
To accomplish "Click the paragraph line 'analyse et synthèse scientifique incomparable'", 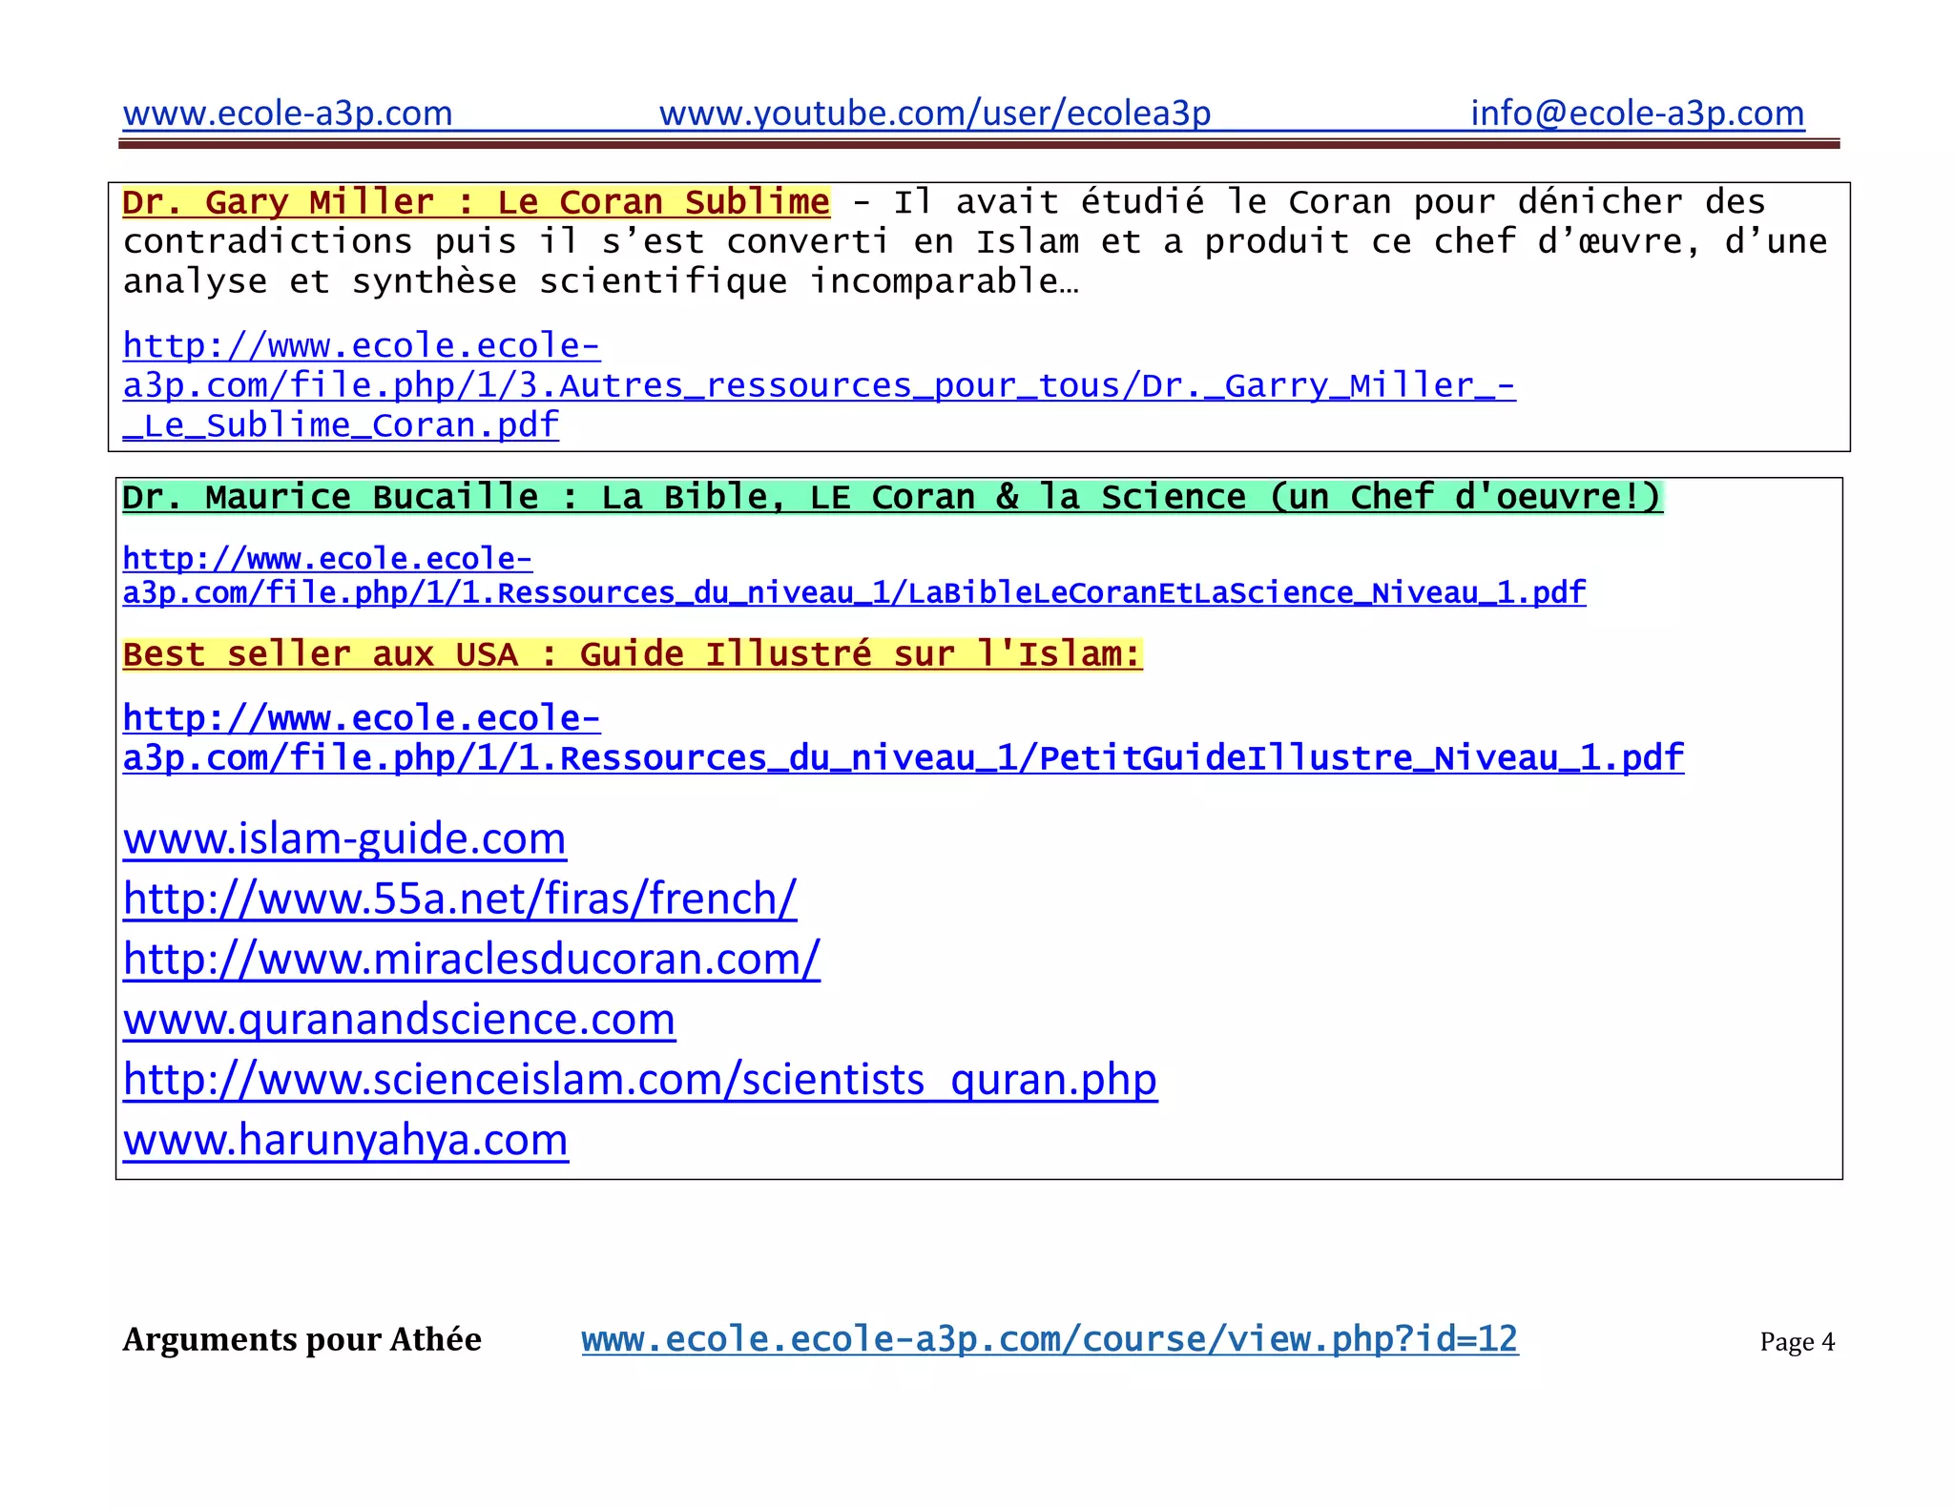I will click(600, 281).
